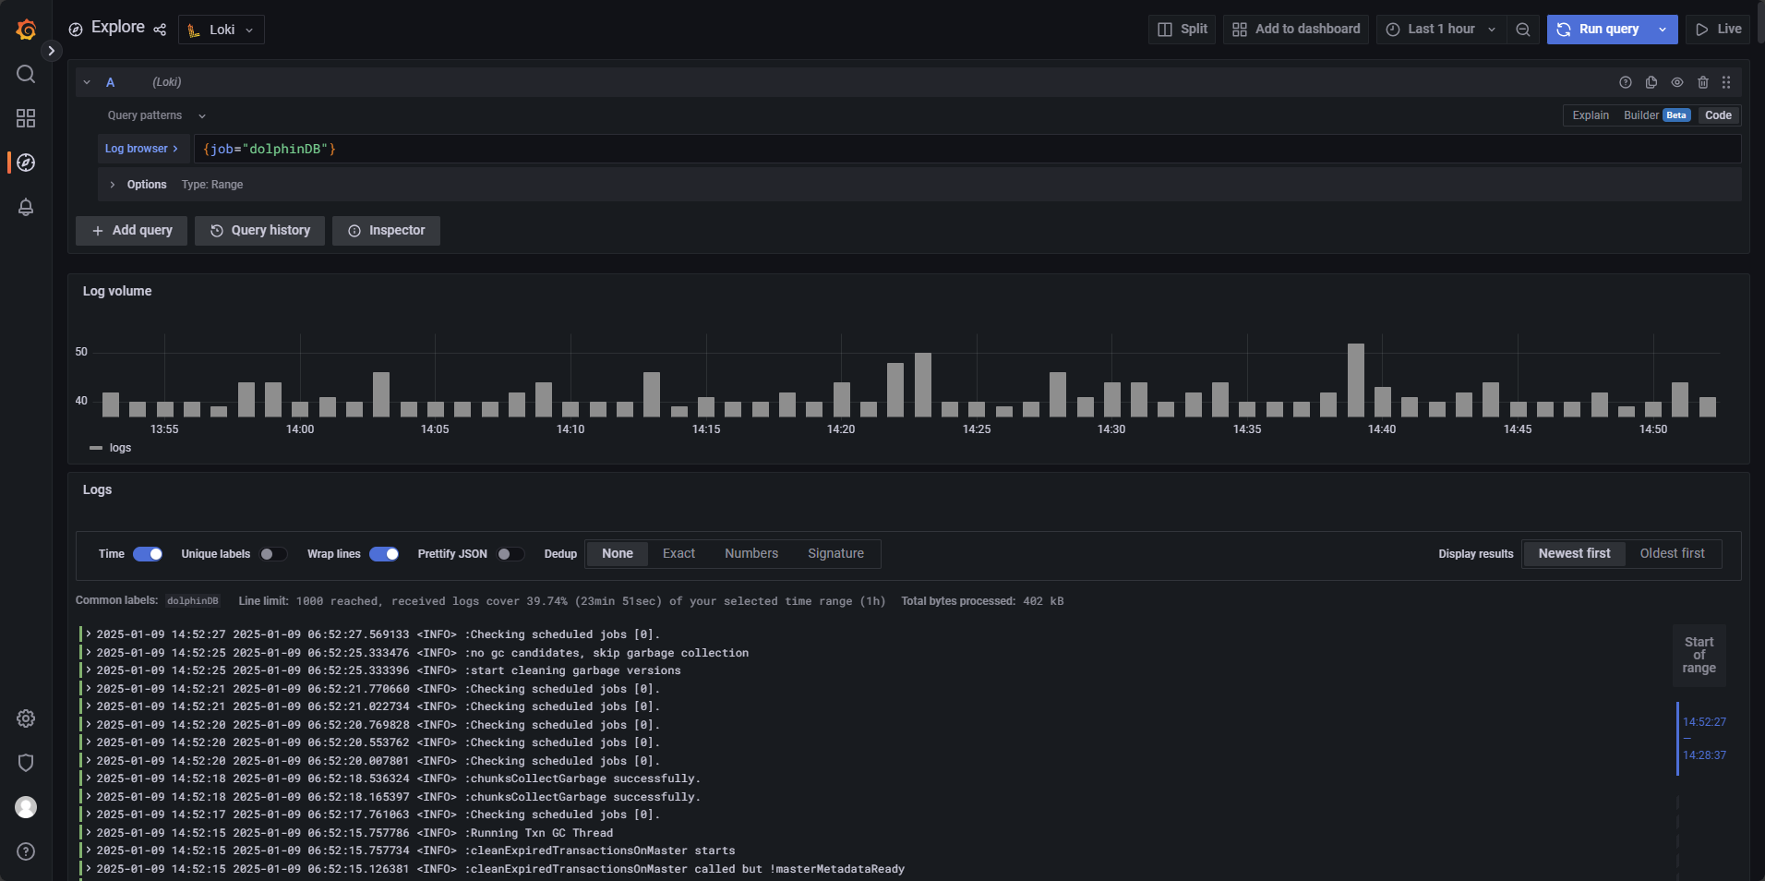Hide query A responses via the eye icon

point(1675,82)
